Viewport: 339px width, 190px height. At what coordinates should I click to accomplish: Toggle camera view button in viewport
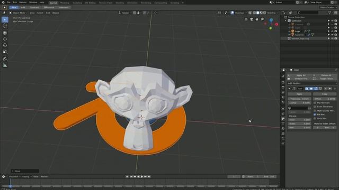(x=252, y=19)
